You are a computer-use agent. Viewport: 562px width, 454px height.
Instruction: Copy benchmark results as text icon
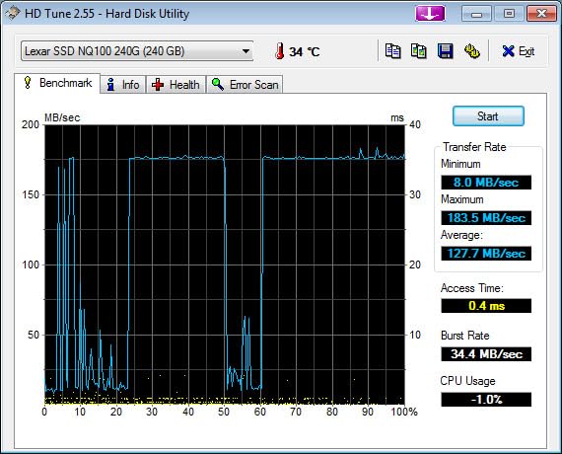[392, 51]
